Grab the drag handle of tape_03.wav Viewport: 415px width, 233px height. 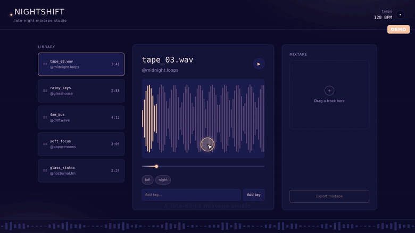click(45, 64)
